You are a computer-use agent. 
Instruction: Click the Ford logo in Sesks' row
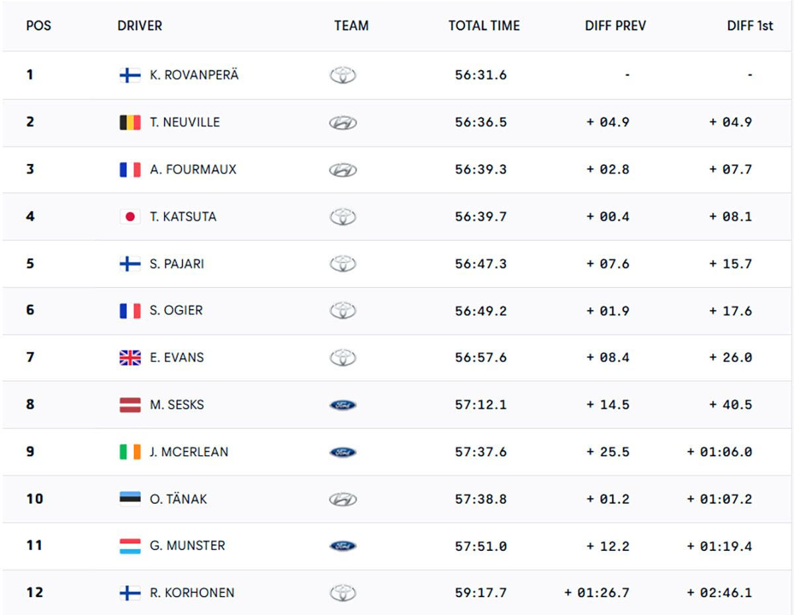(x=343, y=405)
